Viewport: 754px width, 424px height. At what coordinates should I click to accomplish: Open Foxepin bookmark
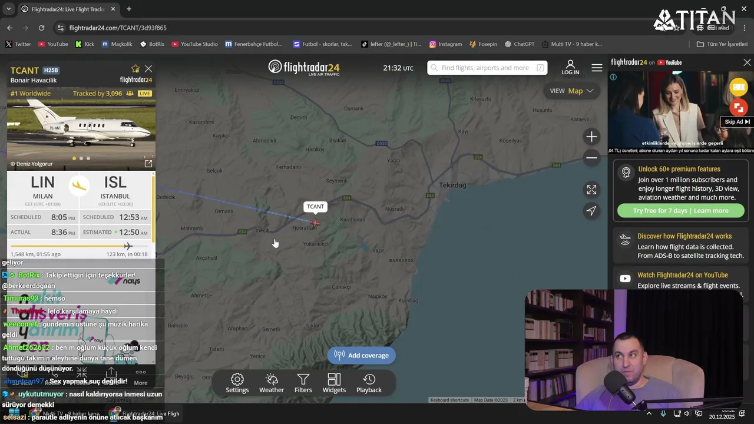tap(483, 44)
